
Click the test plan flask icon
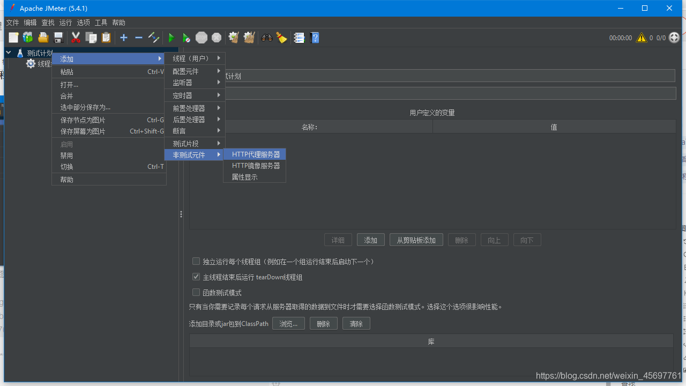20,53
